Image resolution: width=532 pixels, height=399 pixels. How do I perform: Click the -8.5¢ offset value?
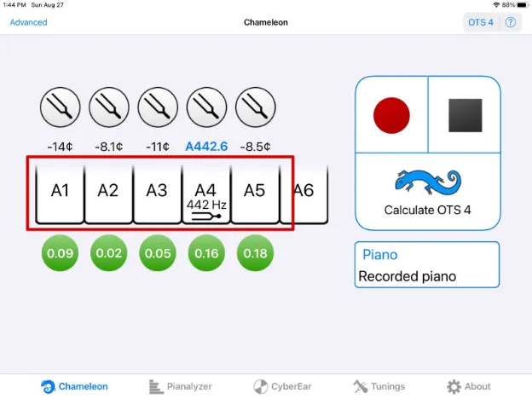(256, 147)
